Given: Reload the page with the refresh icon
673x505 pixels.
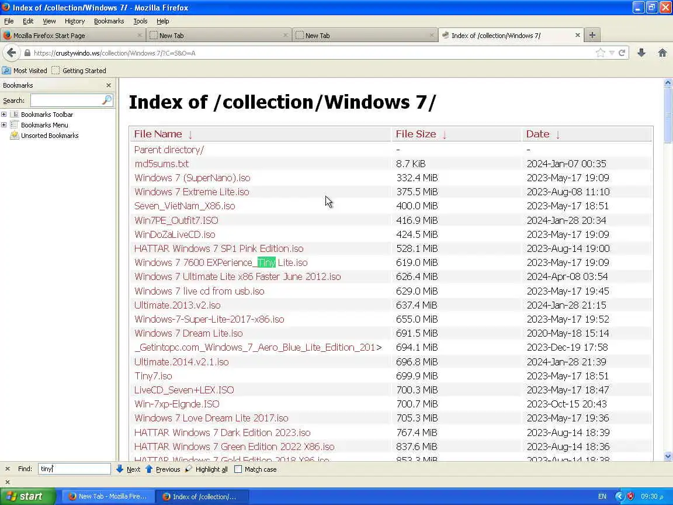Looking at the screenshot, I should (622, 53).
